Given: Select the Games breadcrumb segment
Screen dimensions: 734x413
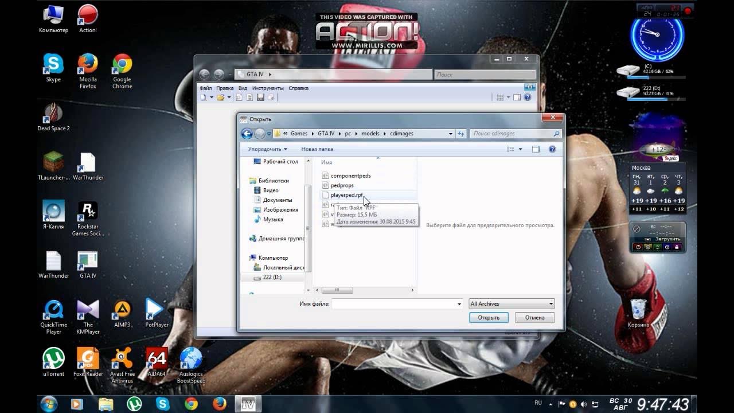Looking at the screenshot, I should click(299, 134).
